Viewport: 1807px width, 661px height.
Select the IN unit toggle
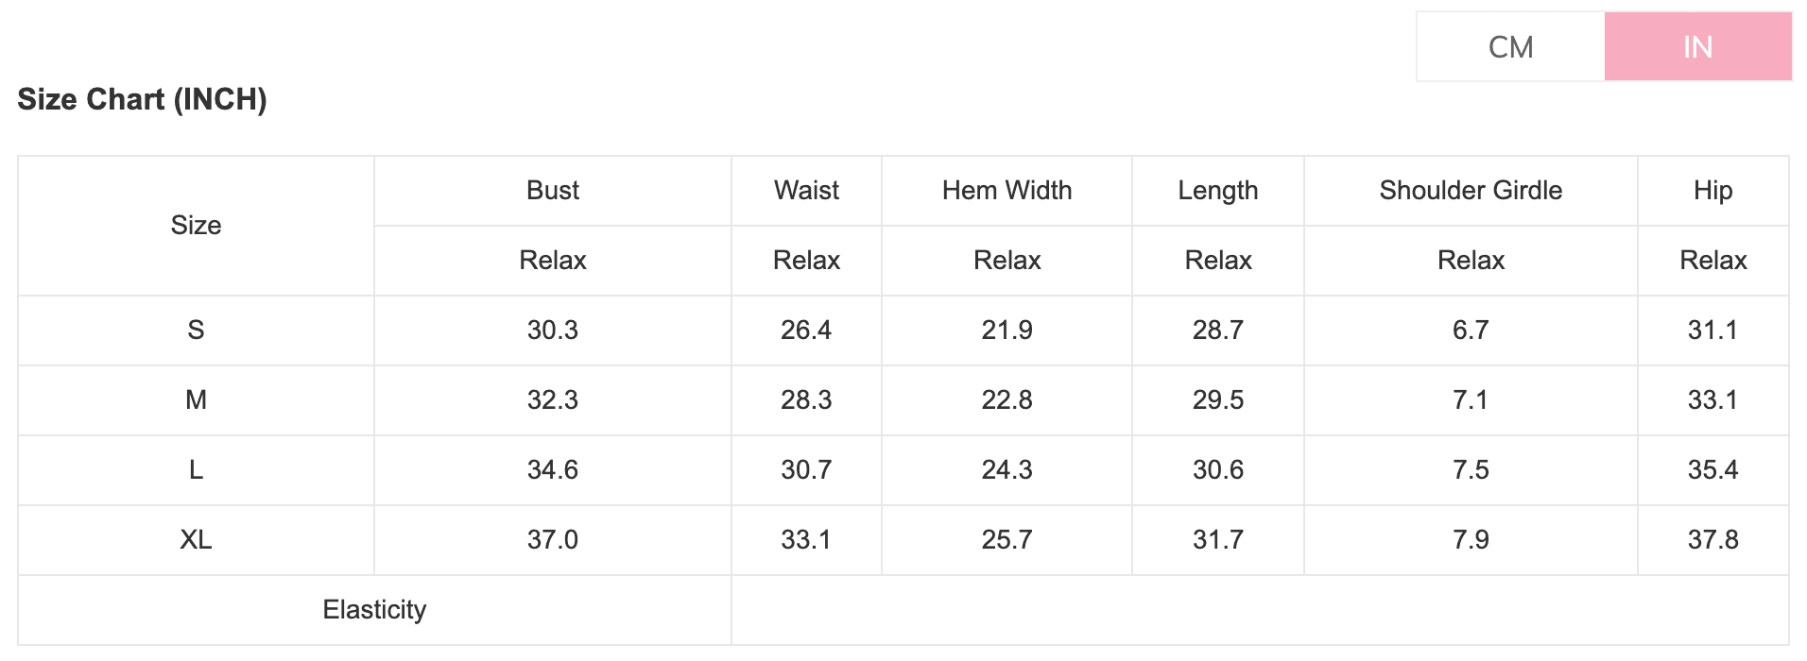(x=1697, y=46)
